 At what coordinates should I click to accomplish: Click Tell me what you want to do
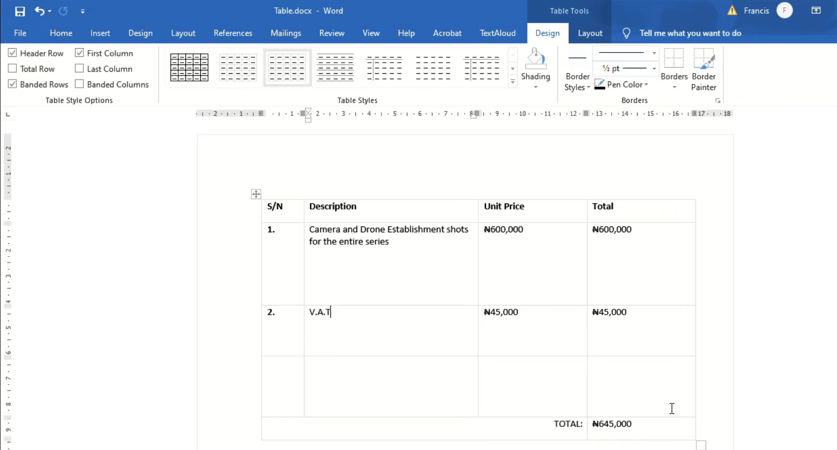click(690, 33)
